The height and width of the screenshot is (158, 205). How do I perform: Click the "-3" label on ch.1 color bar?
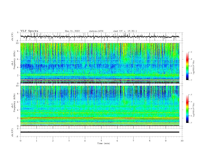(191, 52)
